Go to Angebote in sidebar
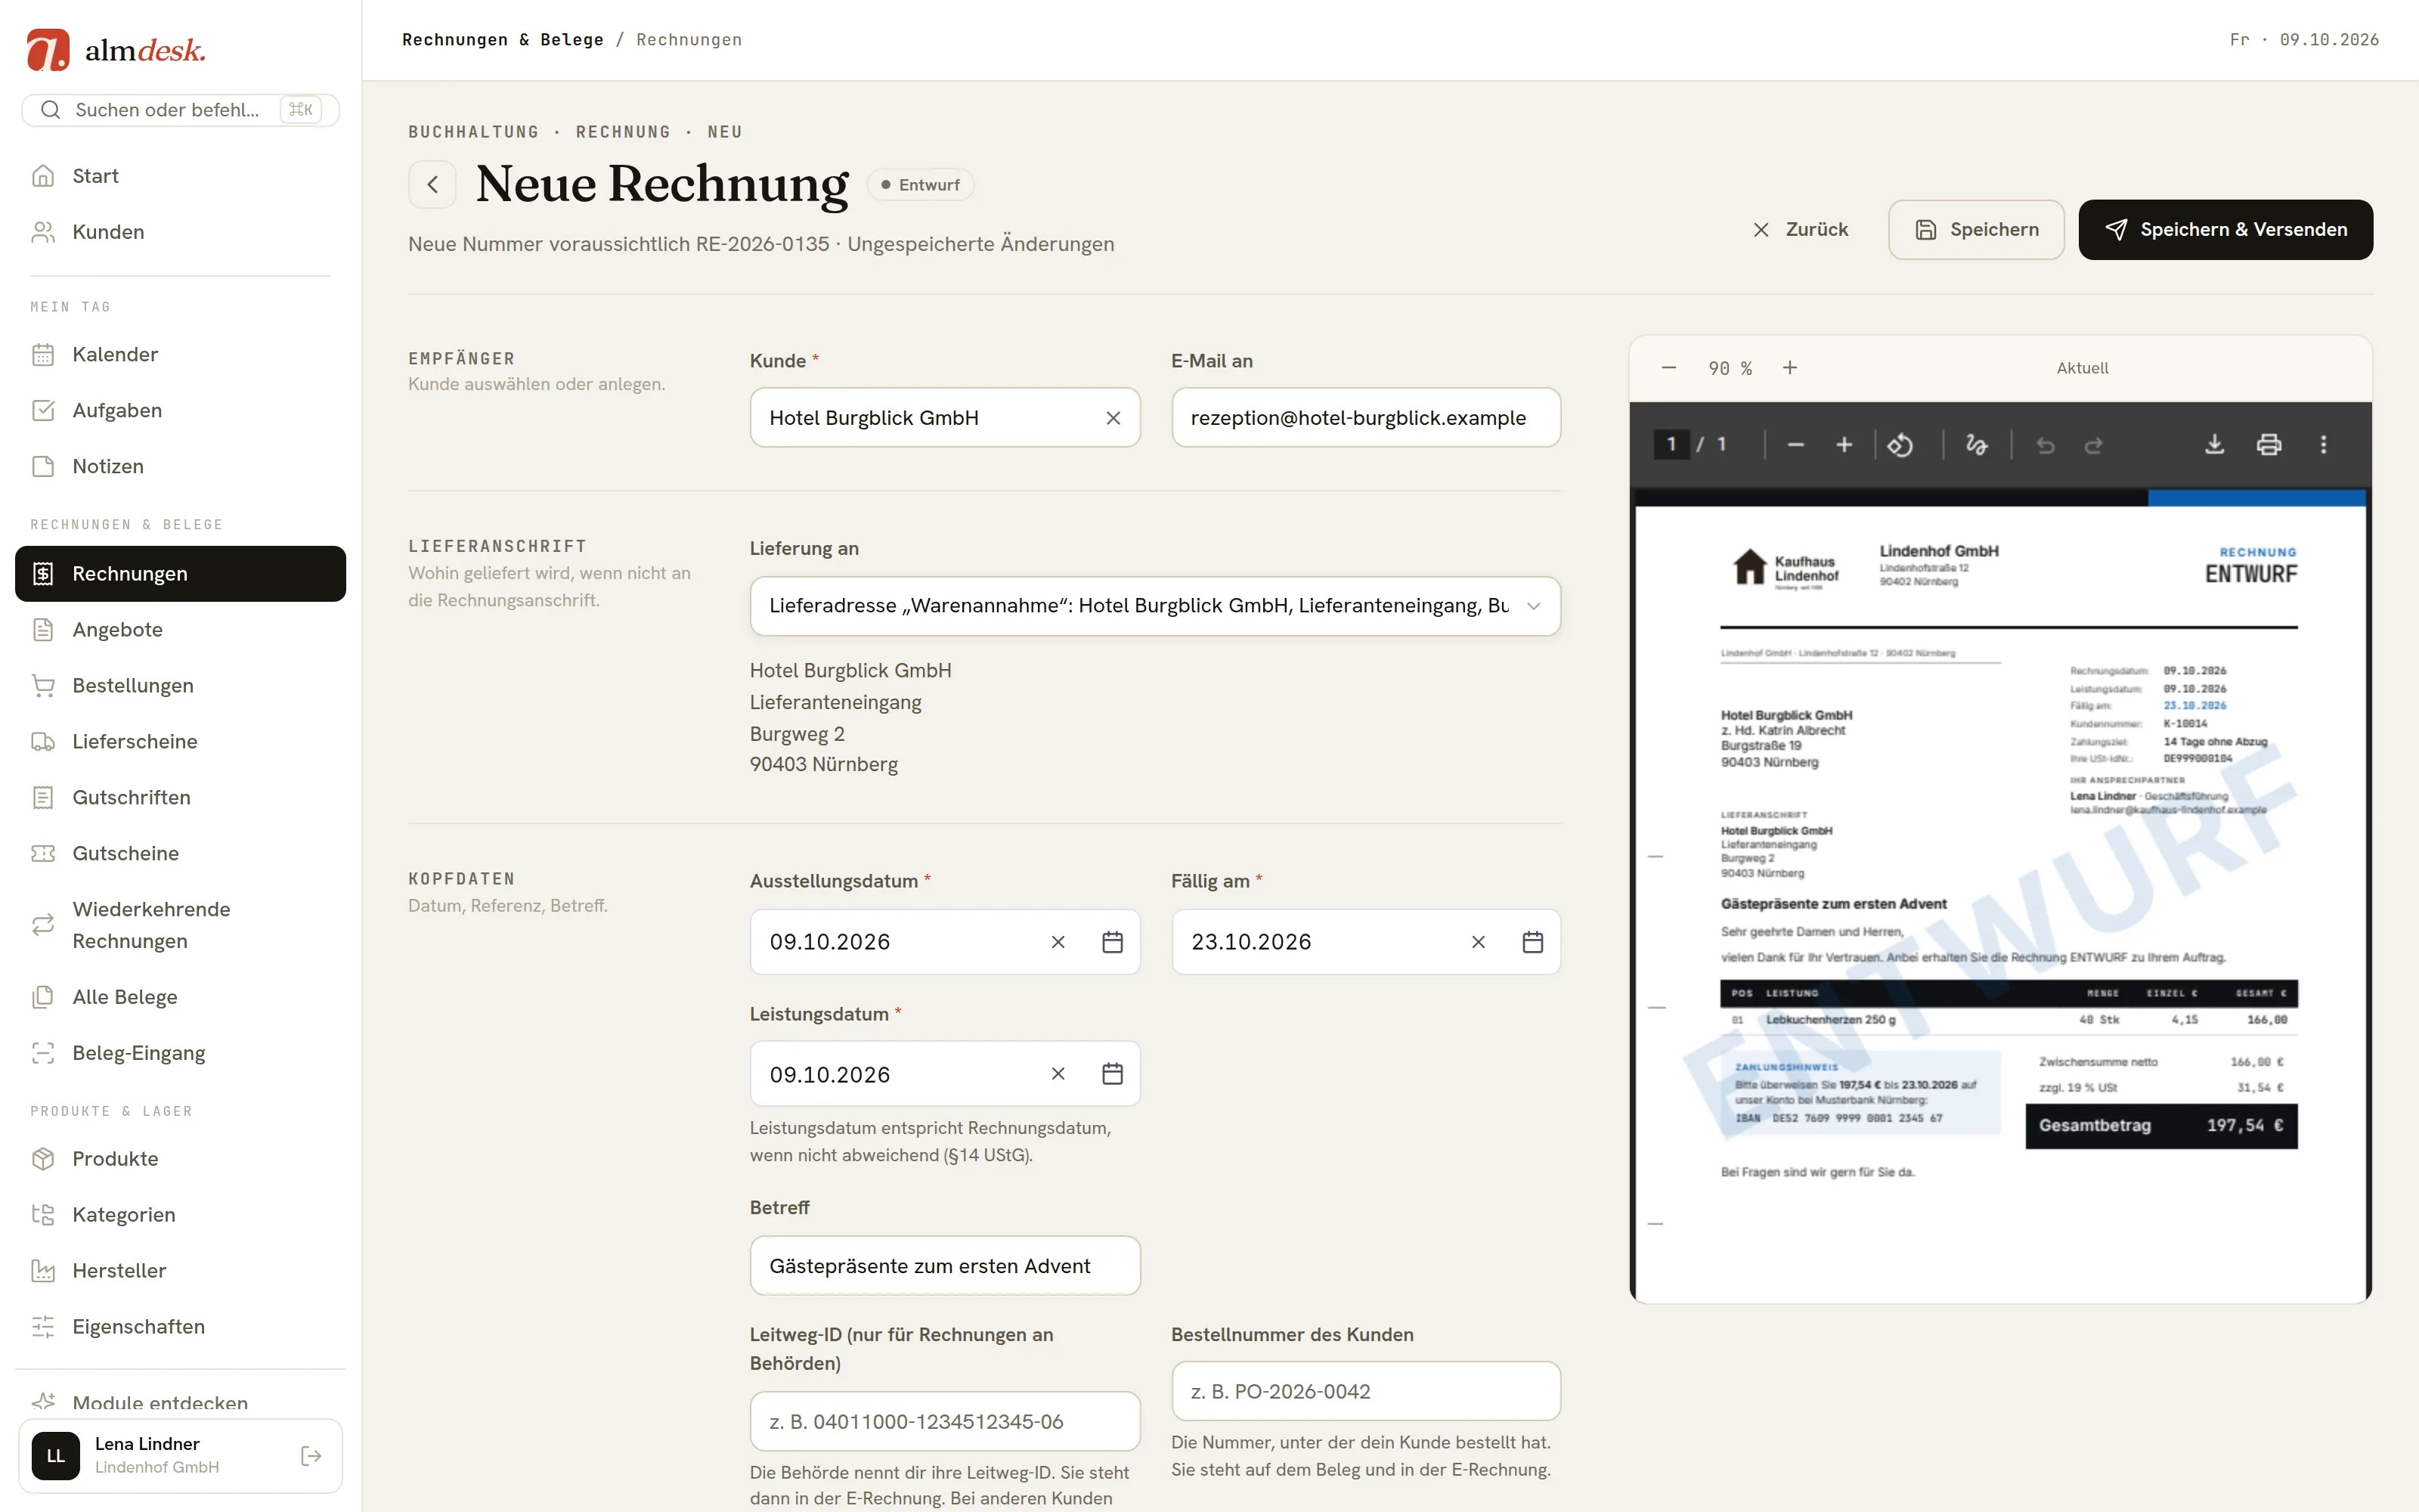The width and height of the screenshot is (2419, 1512). pyautogui.click(x=180, y=630)
